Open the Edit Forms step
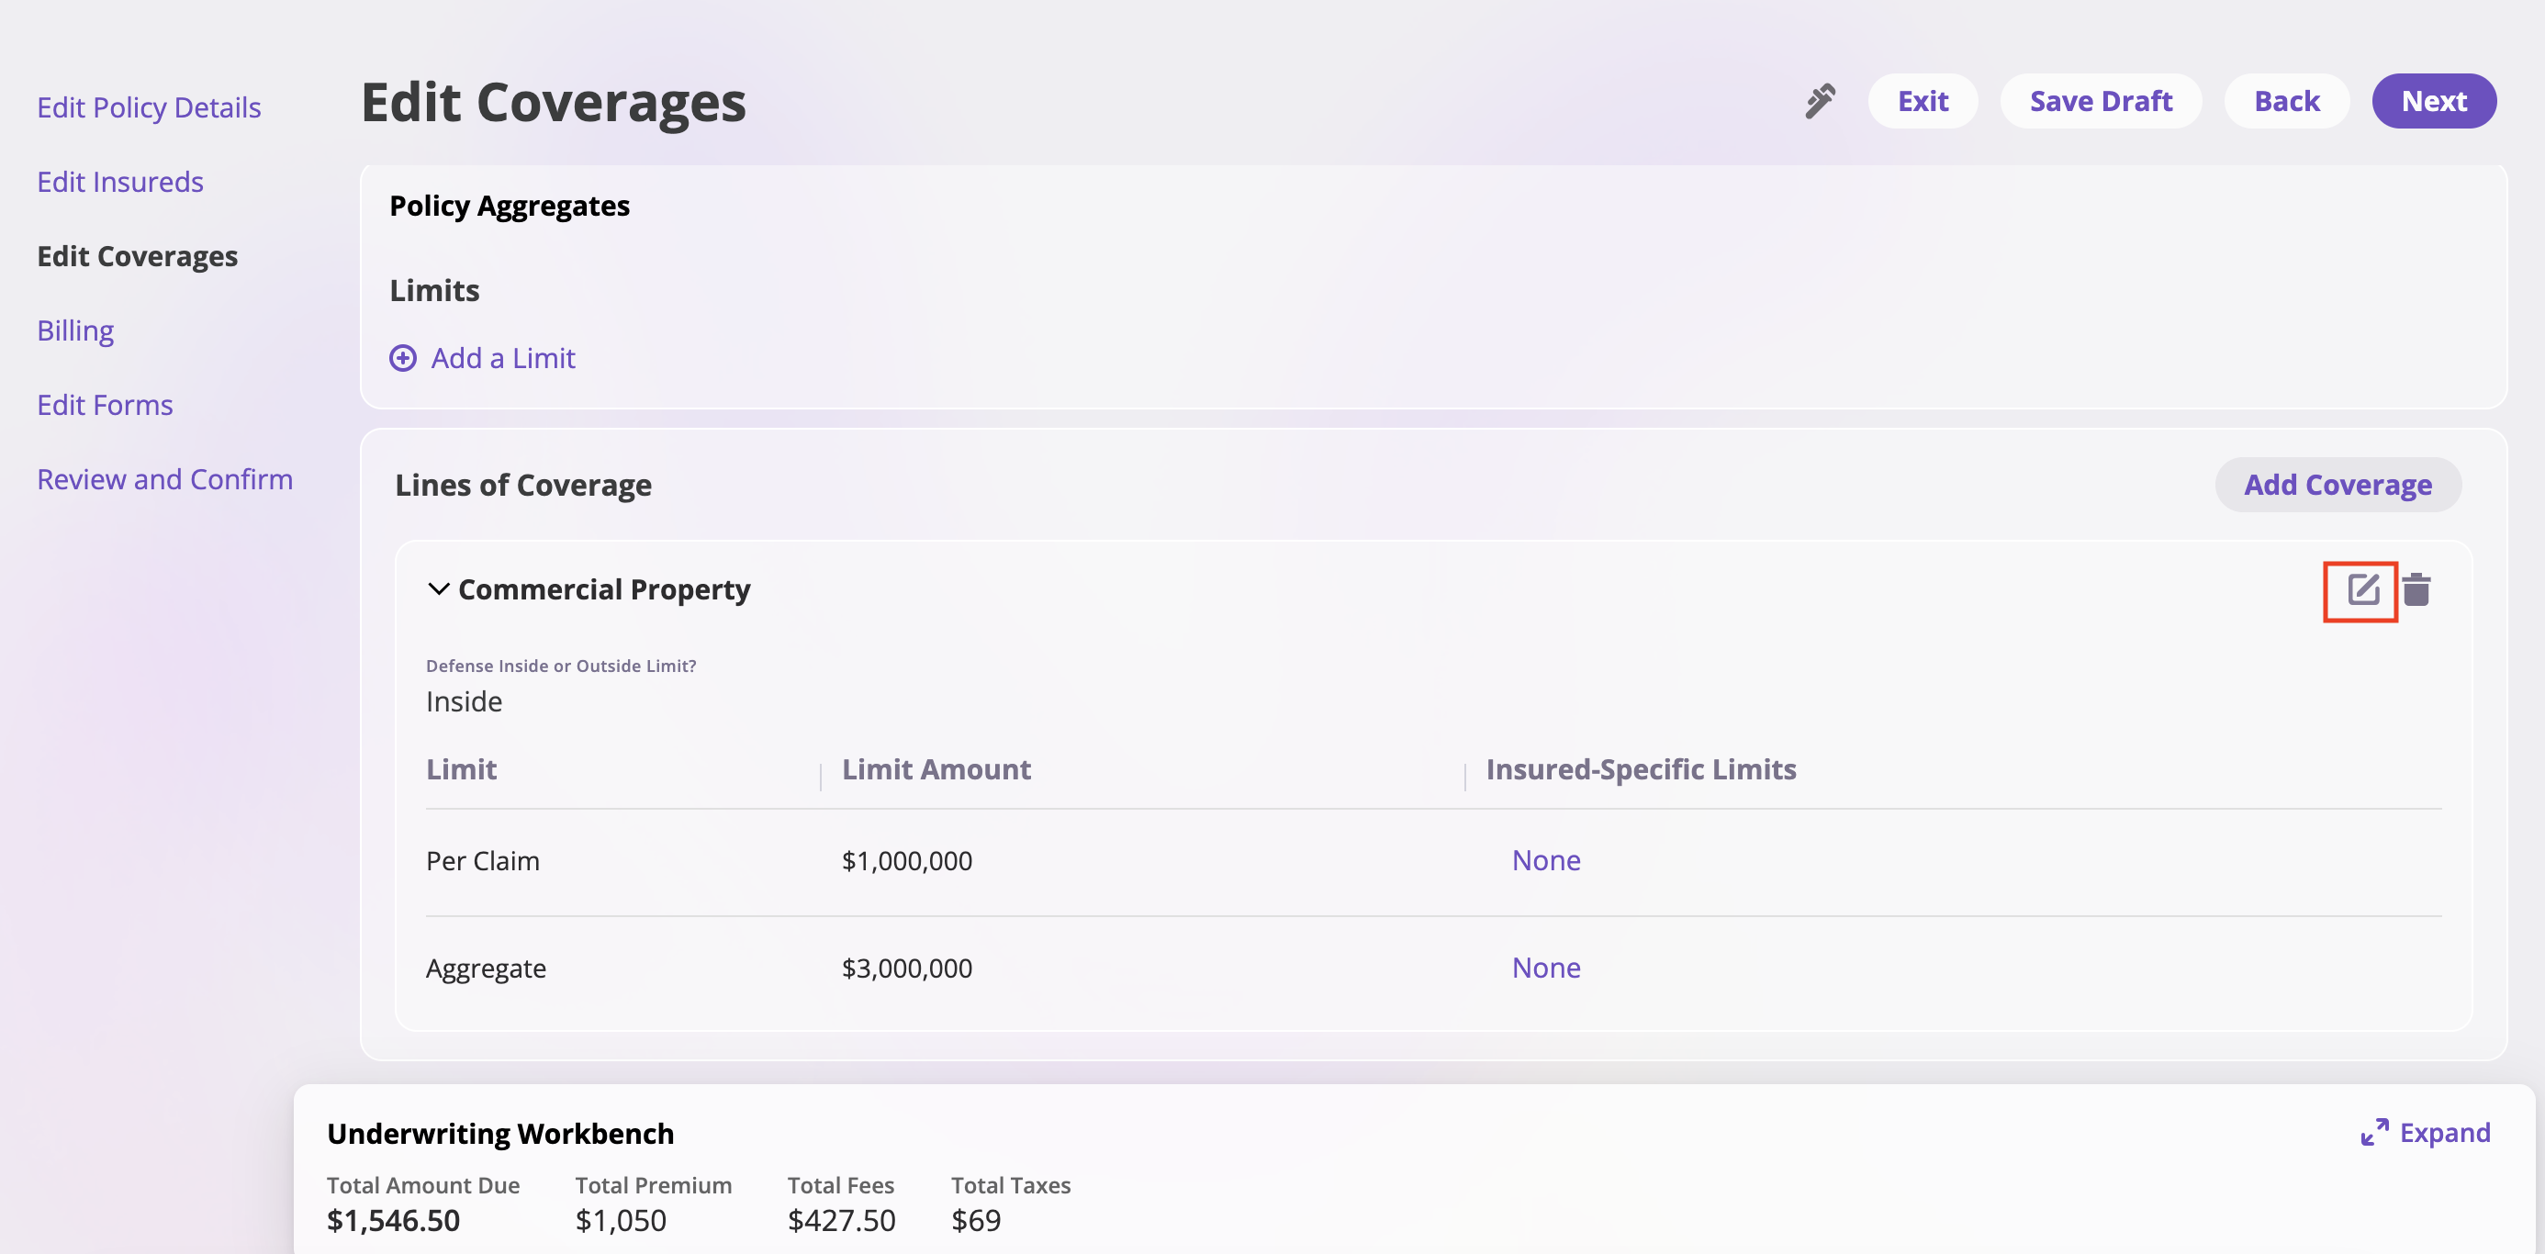 pyautogui.click(x=105, y=405)
